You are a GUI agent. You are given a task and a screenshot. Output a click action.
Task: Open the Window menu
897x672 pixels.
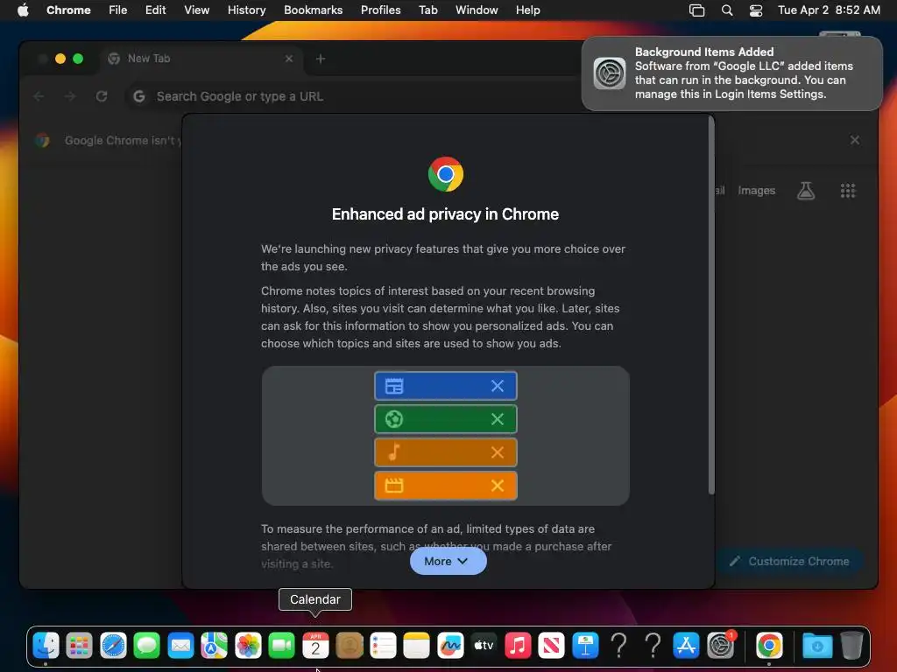click(477, 10)
